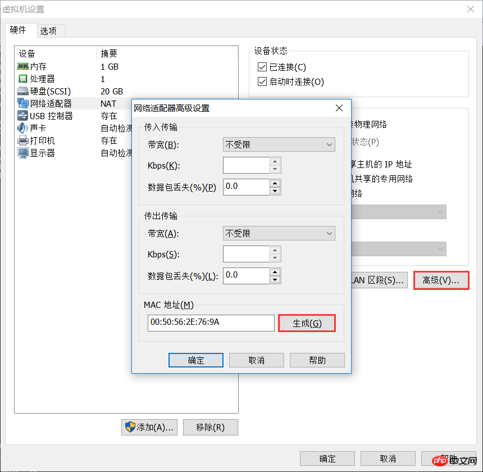
Task: Decrease incoming packet loss with down arrow
Action: 275,191
